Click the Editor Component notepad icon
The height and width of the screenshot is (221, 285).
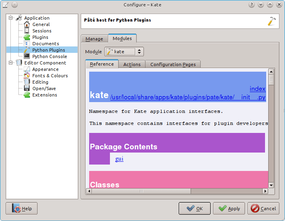tap(19, 63)
